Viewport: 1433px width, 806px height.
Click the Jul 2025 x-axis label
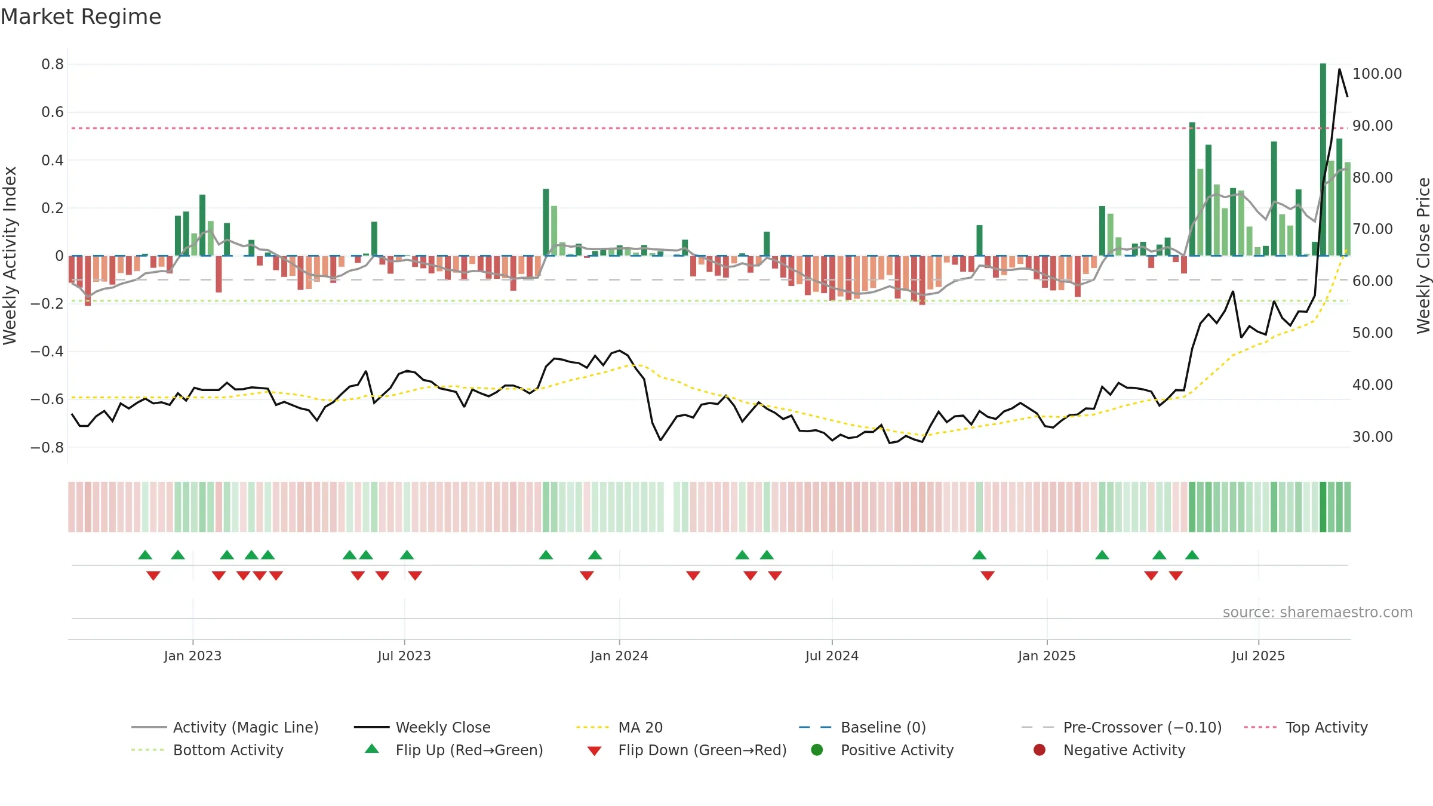coord(1258,656)
